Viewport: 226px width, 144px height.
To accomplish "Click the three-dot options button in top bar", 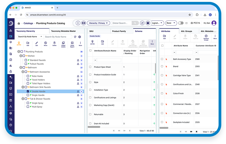I will (78, 23).
